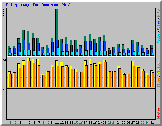Click day label 28 on the x-axis
The height and width of the screenshot is (126, 162).
coord(138,123)
